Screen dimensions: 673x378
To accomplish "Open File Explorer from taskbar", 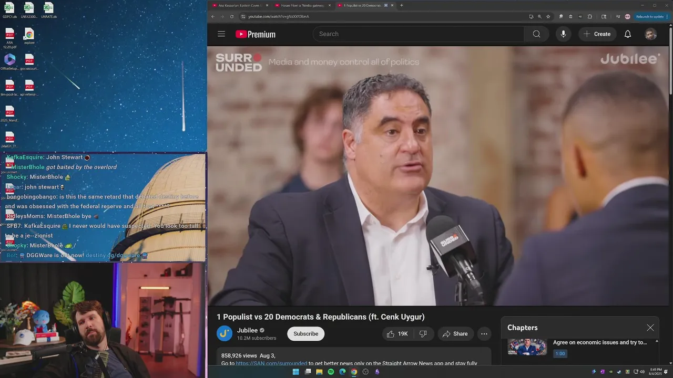I will coord(319,372).
